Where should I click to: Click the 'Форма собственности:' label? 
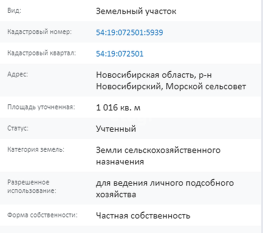click(x=43, y=215)
